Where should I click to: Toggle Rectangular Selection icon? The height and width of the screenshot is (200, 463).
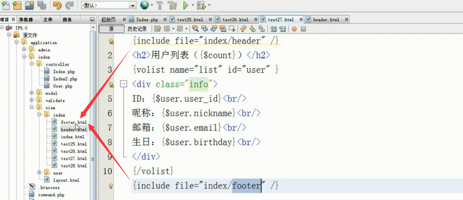point(232,29)
